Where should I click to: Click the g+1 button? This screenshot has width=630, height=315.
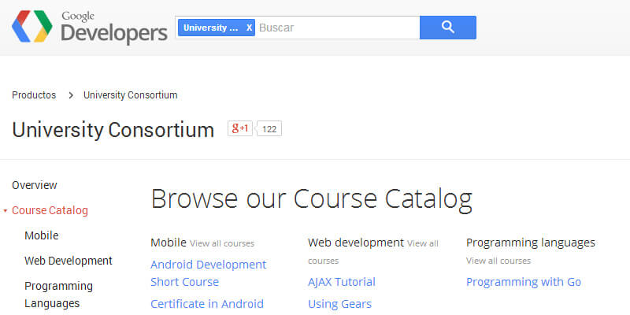pos(240,128)
